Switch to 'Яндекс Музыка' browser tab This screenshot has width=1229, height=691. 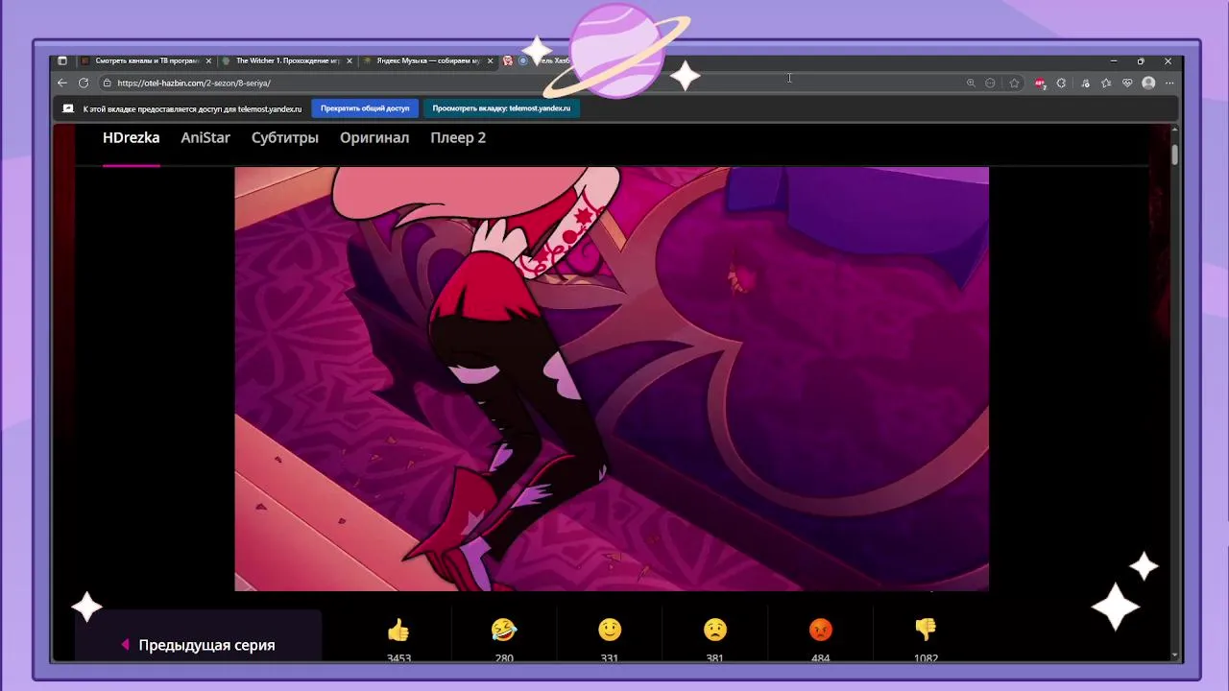(428, 60)
